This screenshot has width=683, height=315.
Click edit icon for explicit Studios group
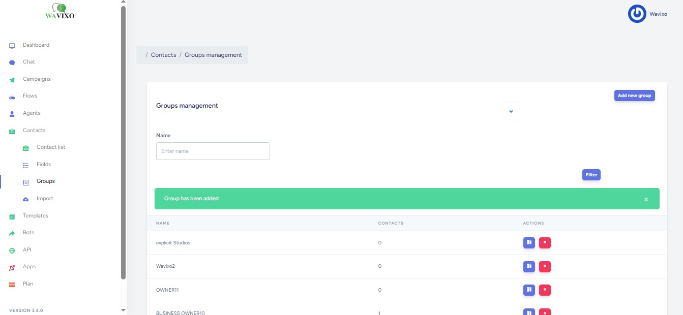coord(529,243)
